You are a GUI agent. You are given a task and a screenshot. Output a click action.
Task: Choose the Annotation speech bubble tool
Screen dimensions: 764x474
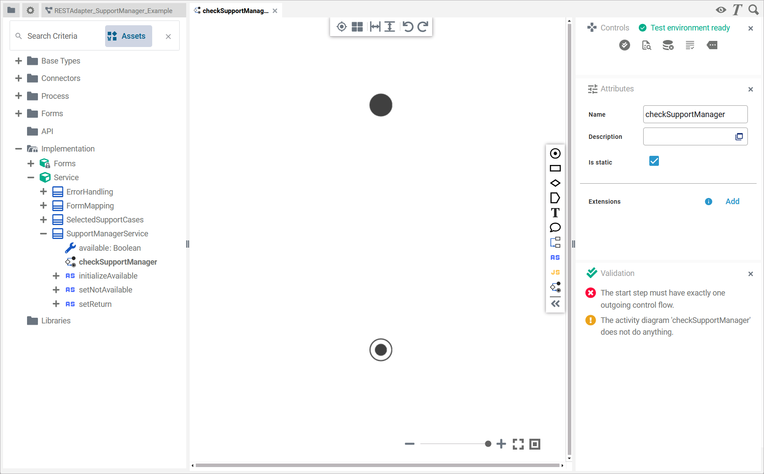(x=555, y=227)
